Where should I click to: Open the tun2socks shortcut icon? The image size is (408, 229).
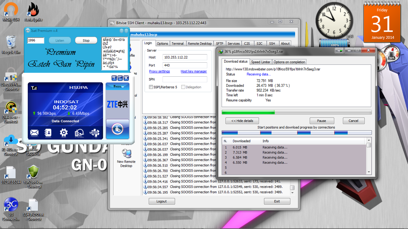click(33, 177)
